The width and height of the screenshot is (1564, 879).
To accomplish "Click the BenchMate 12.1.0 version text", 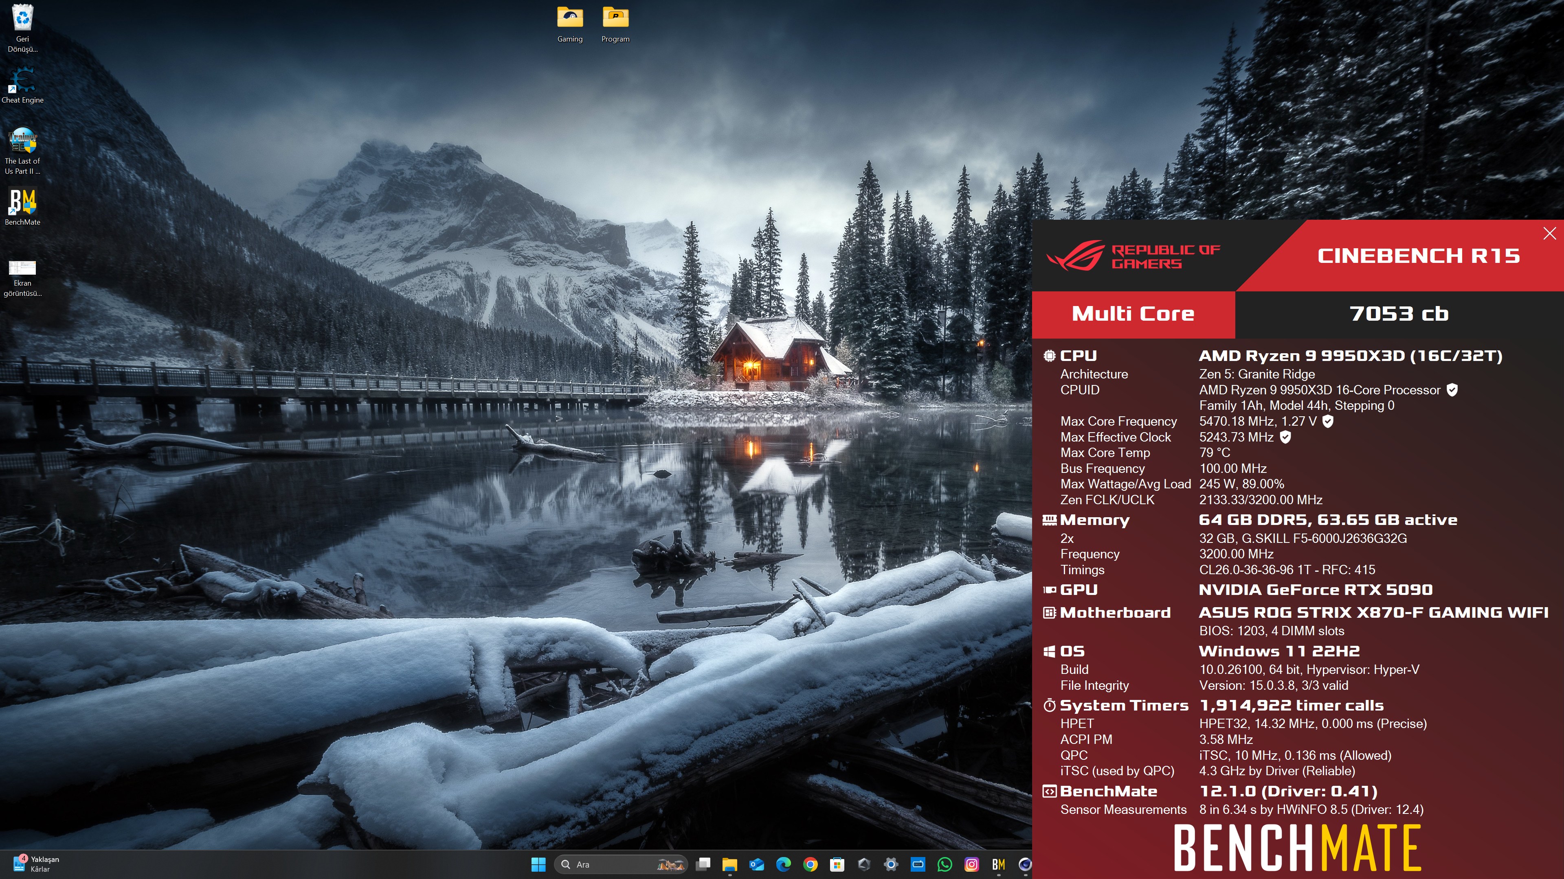I will (x=1288, y=792).
